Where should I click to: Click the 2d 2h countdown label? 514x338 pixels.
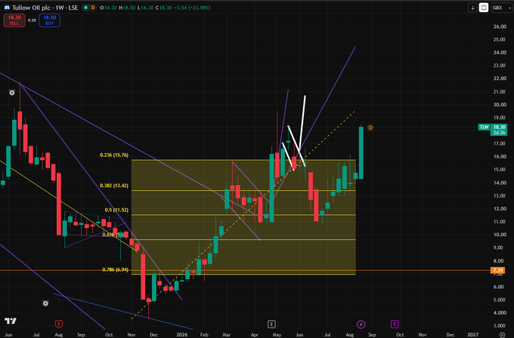pos(499,133)
